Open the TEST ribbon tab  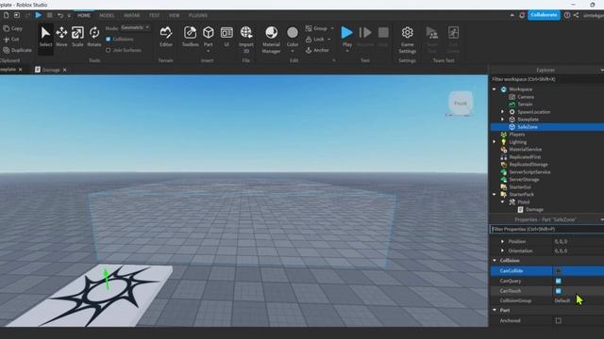[154, 15]
